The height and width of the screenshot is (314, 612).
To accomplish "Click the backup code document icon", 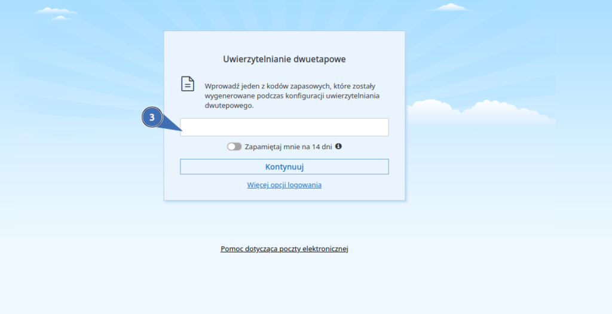I will click(188, 84).
